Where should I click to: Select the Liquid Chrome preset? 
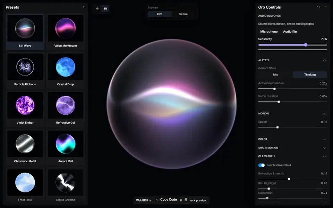point(66,186)
